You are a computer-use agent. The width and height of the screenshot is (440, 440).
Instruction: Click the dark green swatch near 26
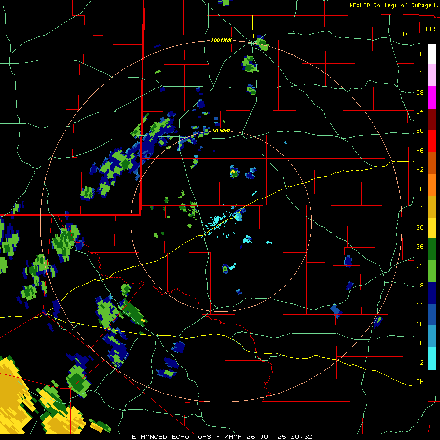point(432,249)
